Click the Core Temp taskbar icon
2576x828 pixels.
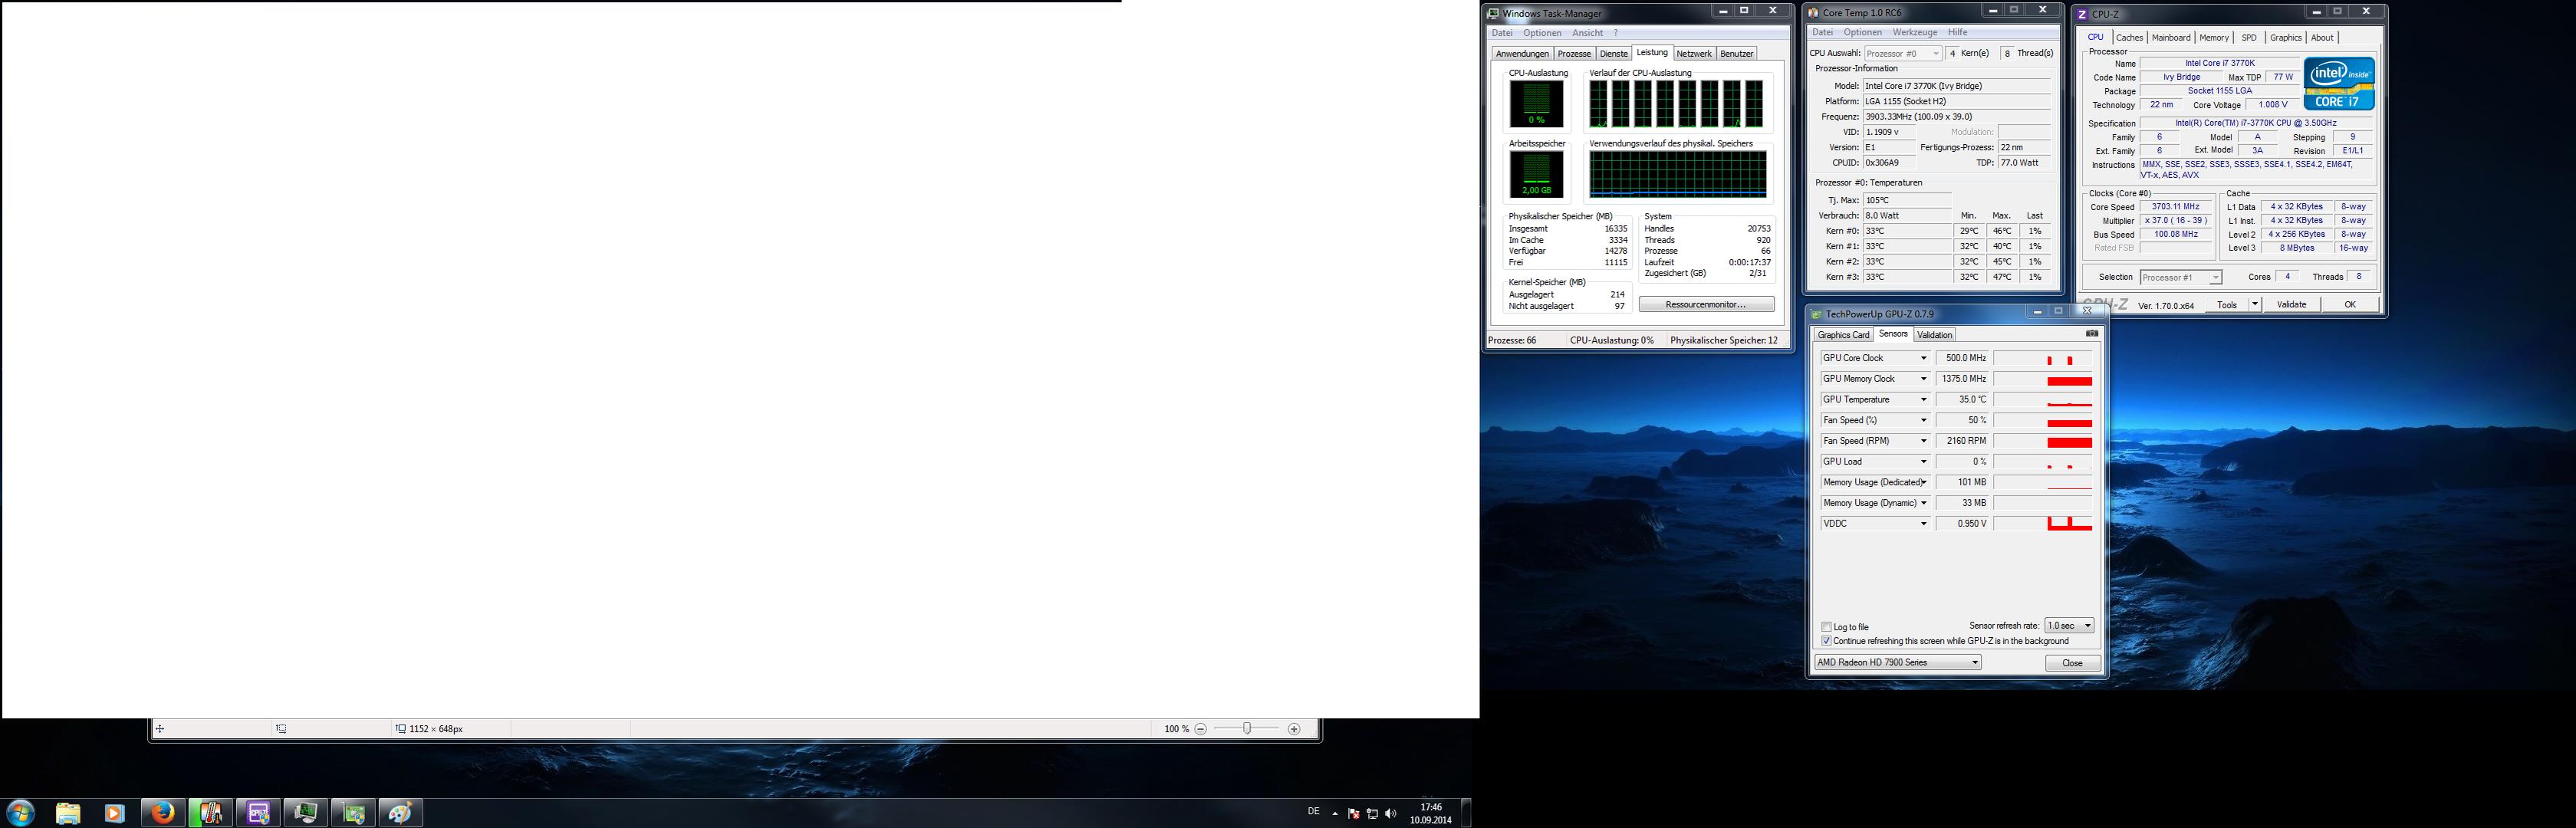210,813
